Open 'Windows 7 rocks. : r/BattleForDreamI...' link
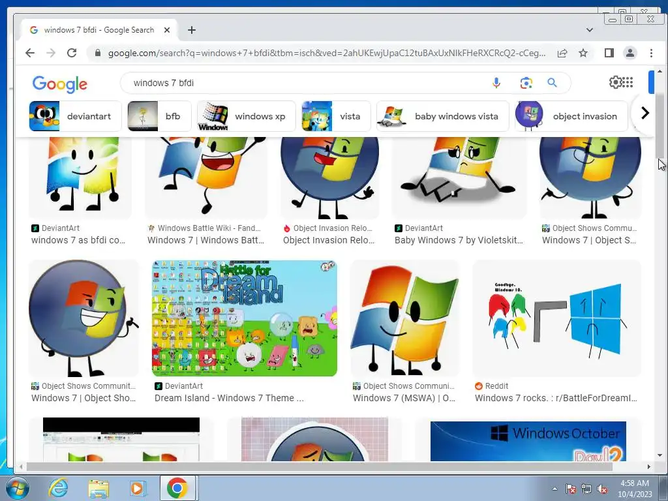Screen dimensions: 668x501 [x=556, y=398]
